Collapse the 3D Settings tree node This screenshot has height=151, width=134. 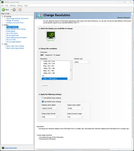pyautogui.click(x=3, y=16)
